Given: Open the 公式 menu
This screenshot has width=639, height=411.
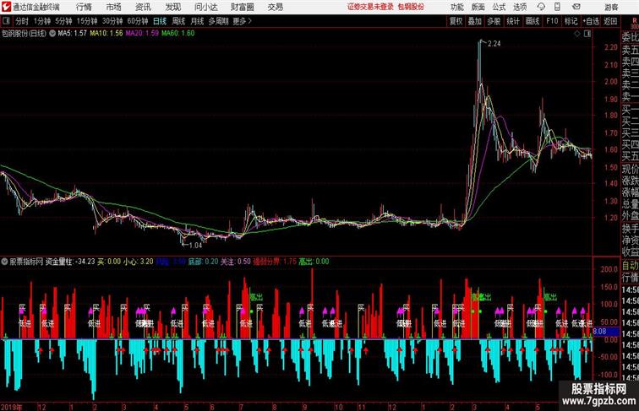Looking at the screenshot, I should point(499,7).
